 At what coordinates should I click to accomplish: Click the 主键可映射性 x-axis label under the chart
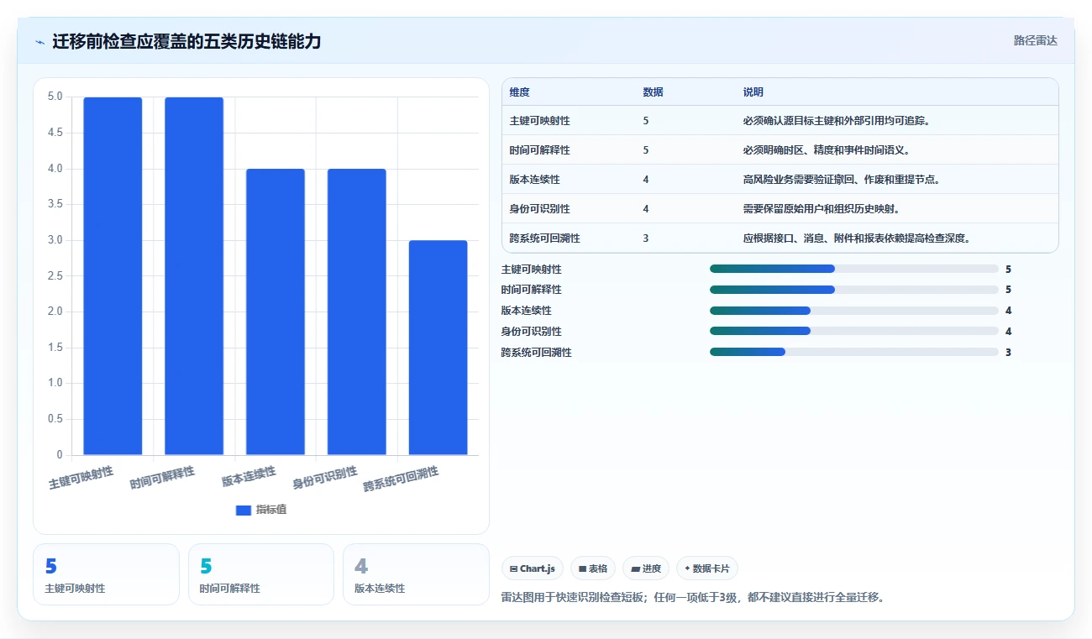pyautogui.click(x=81, y=478)
